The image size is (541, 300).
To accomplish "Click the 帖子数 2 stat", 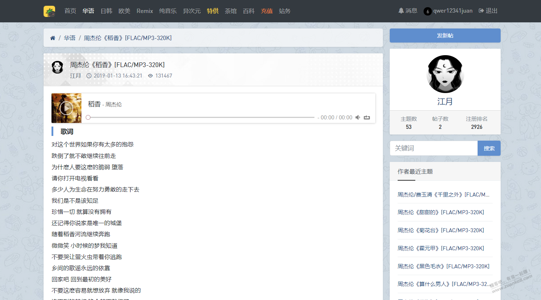I will click(x=440, y=123).
